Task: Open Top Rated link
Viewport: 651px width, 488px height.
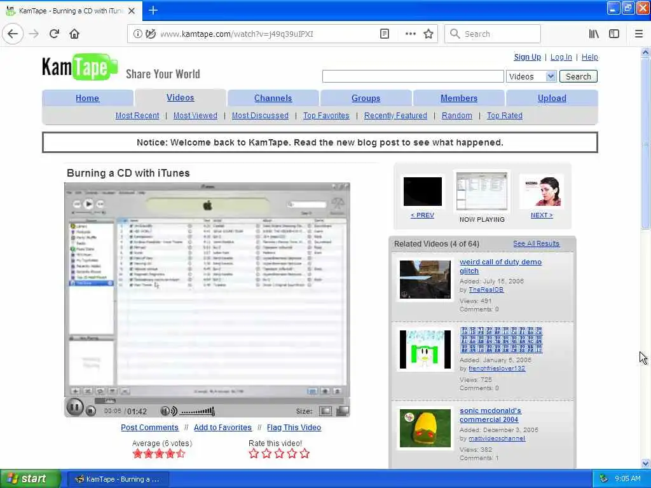Action: 504,116
